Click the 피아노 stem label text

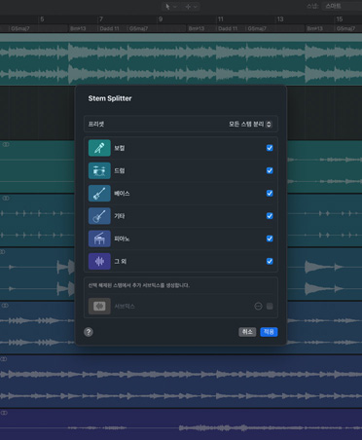tap(122, 238)
